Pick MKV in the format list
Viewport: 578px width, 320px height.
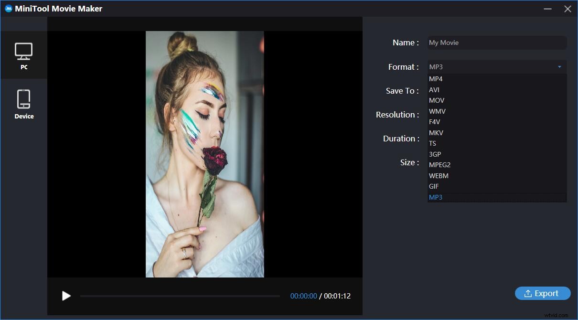click(x=436, y=133)
